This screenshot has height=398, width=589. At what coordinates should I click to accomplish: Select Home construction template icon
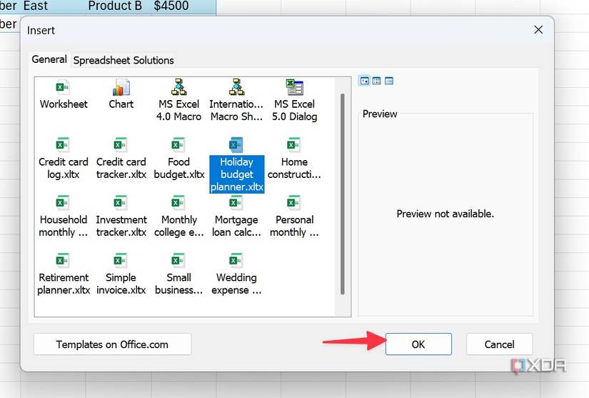point(293,144)
